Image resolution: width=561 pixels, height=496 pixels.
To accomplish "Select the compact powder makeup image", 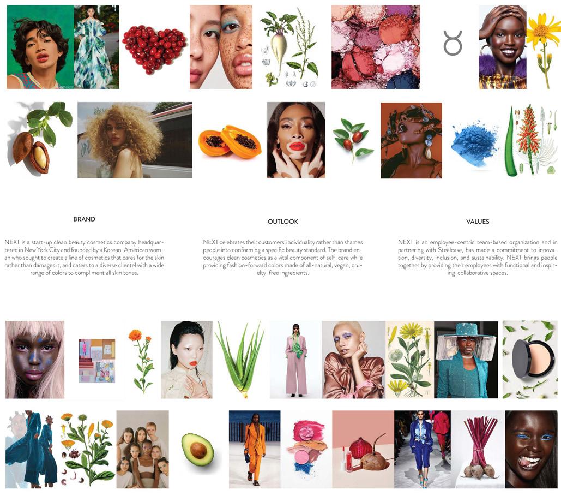I will (530, 360).
